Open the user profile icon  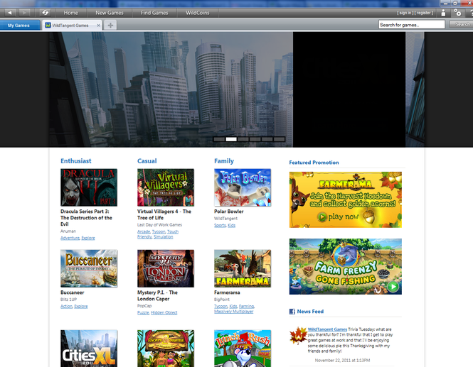(443, 13)
